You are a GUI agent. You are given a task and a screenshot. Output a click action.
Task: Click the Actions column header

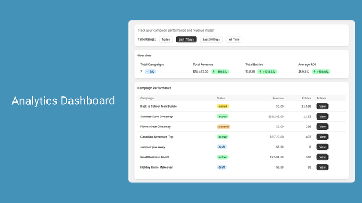[321, 98]
